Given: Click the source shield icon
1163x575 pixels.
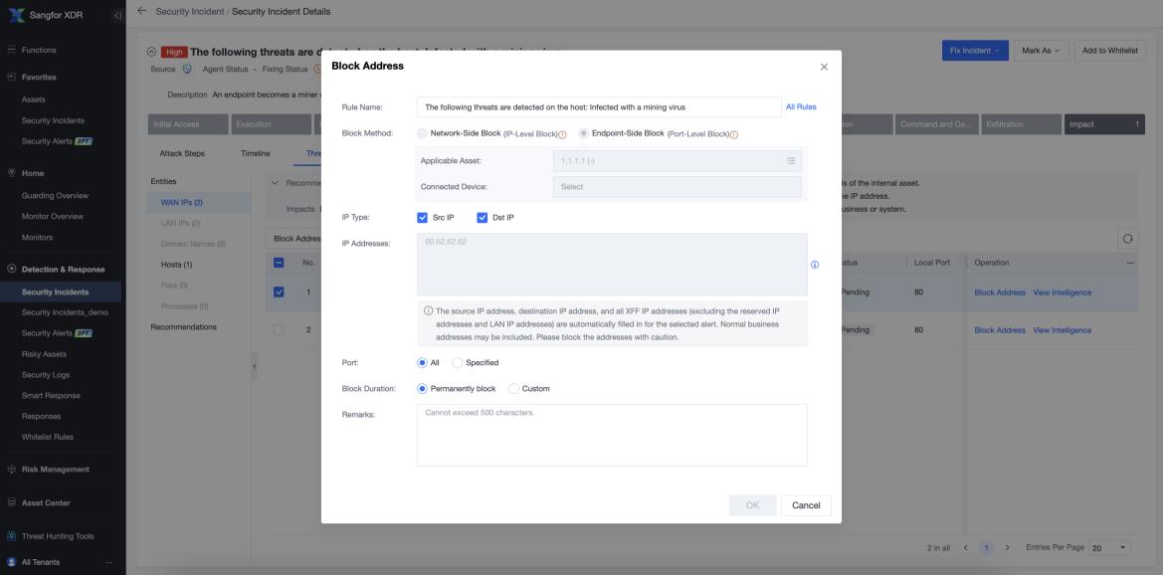Looking at the screenshot, I should [187, 69].
